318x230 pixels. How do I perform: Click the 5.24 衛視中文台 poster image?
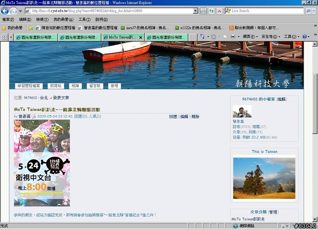(42, 163)
